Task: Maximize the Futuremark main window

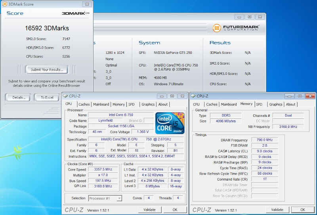Action: pyautogui.click(x=250, y=17)
